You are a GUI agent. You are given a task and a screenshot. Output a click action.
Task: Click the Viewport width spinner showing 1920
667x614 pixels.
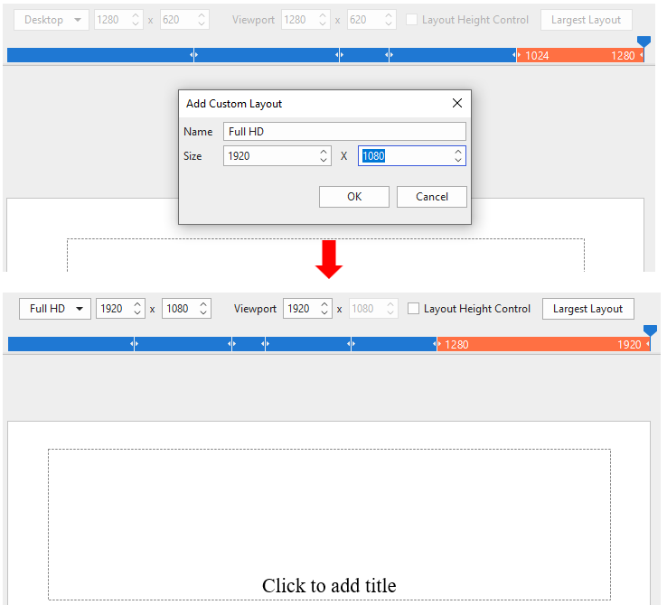pyautogui.click(x=299, y=309)
